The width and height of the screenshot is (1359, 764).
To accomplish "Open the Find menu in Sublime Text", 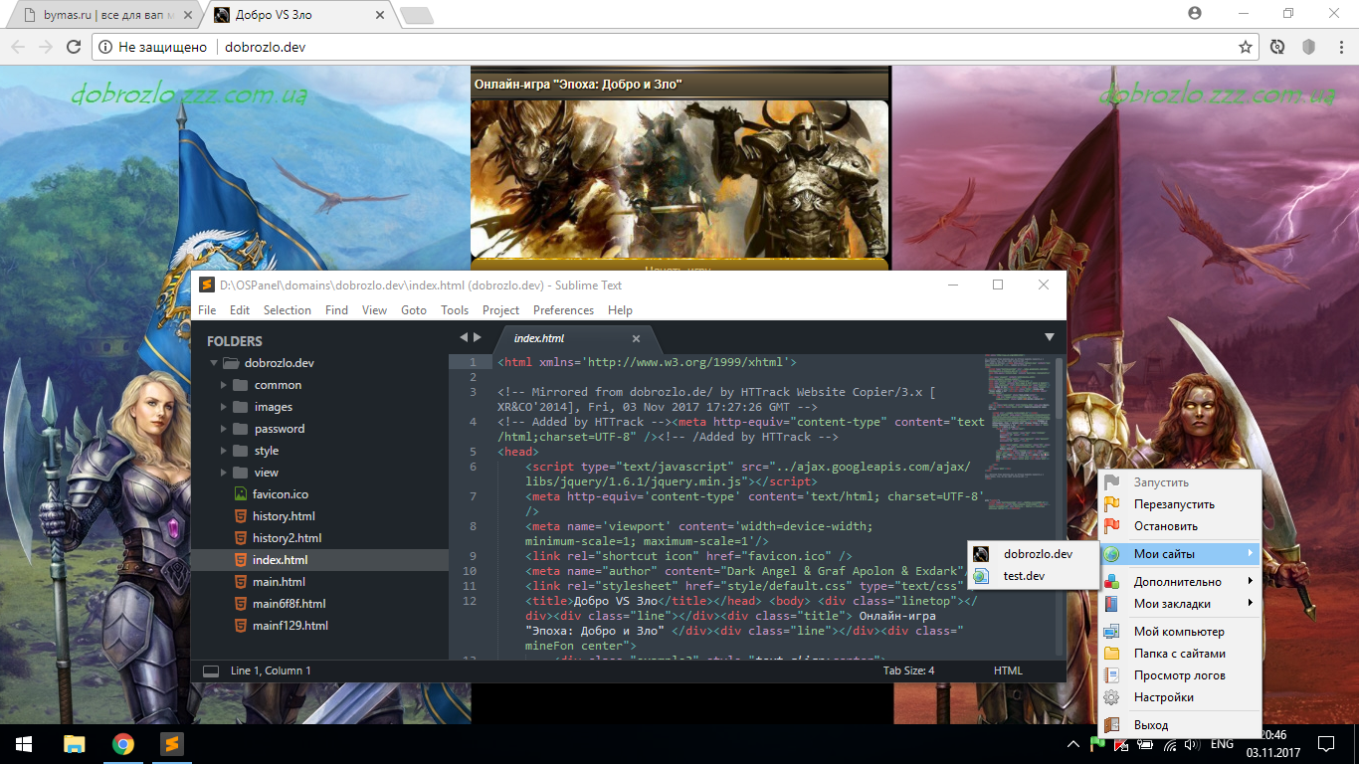I will click(x=337, y=310).
